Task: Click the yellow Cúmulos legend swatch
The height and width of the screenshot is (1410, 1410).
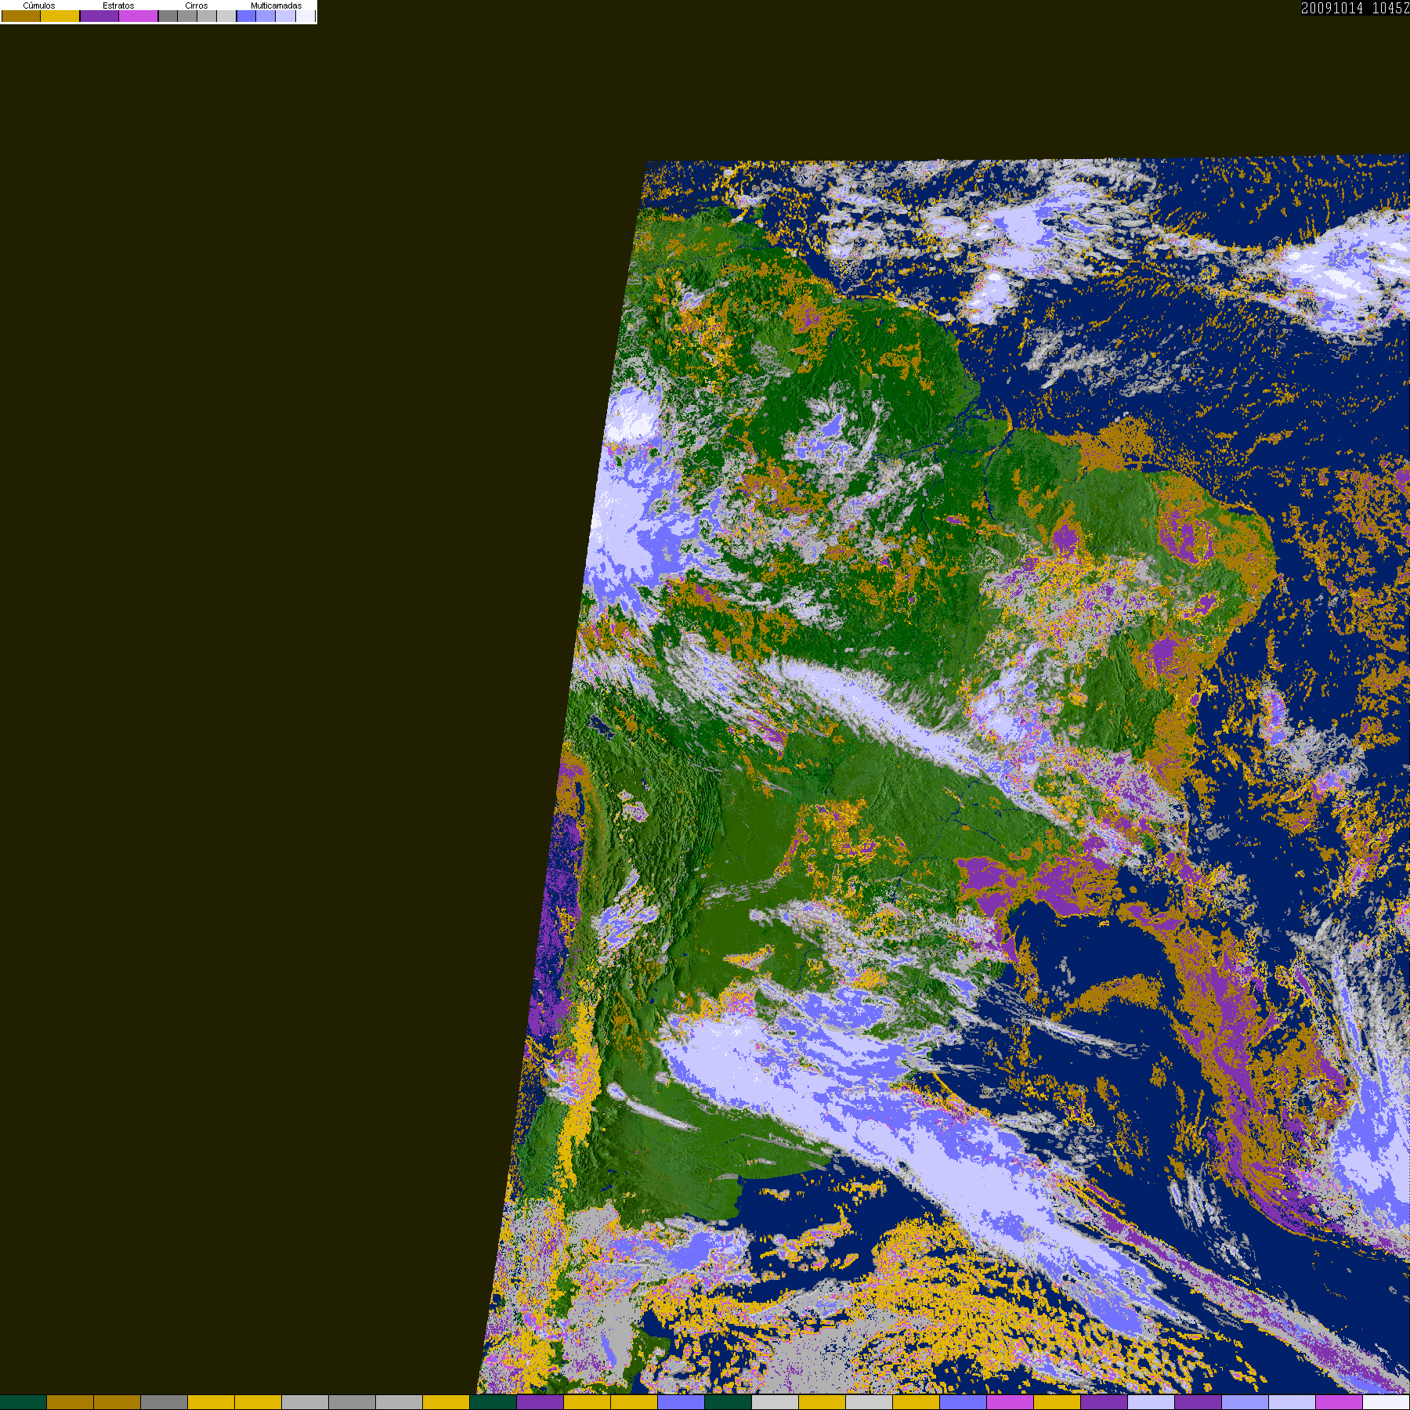Action: pos(60,16)
